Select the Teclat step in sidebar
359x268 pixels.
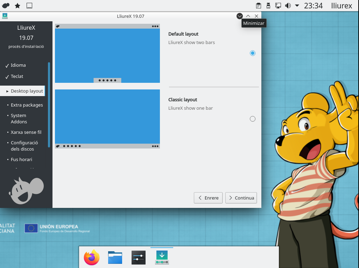point(17,77)
